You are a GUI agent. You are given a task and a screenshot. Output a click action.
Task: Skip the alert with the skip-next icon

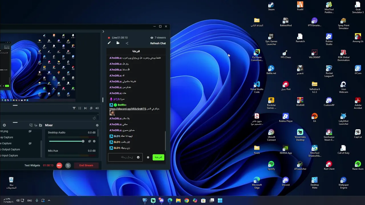click(85, 108)
